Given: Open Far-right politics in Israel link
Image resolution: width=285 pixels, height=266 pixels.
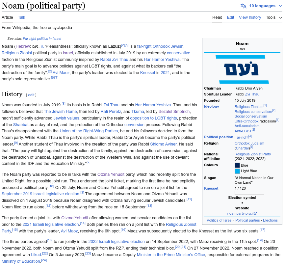Looking at the screenshot, I should click(42, 39).
